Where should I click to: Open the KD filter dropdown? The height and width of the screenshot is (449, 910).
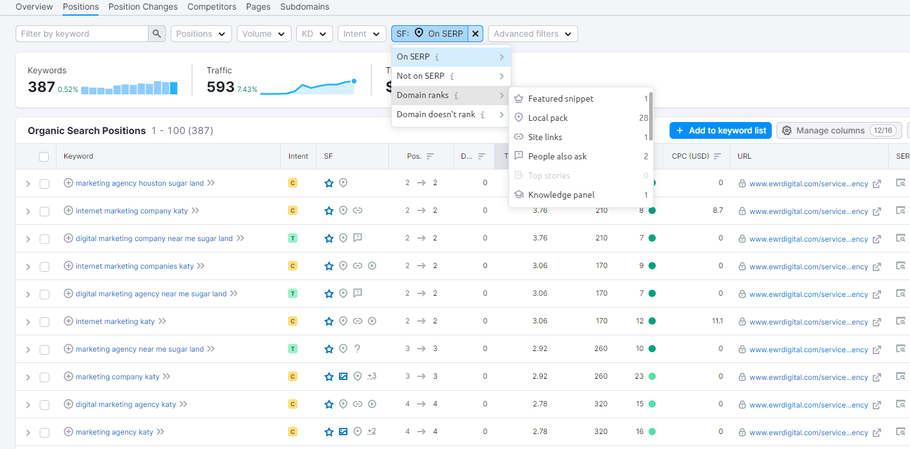click(314, 34)
